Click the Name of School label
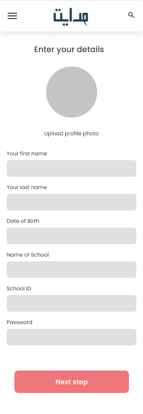 [x=28, y=255]
